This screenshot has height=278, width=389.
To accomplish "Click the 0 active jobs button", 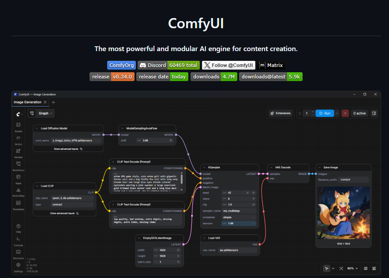I will 359,113.
